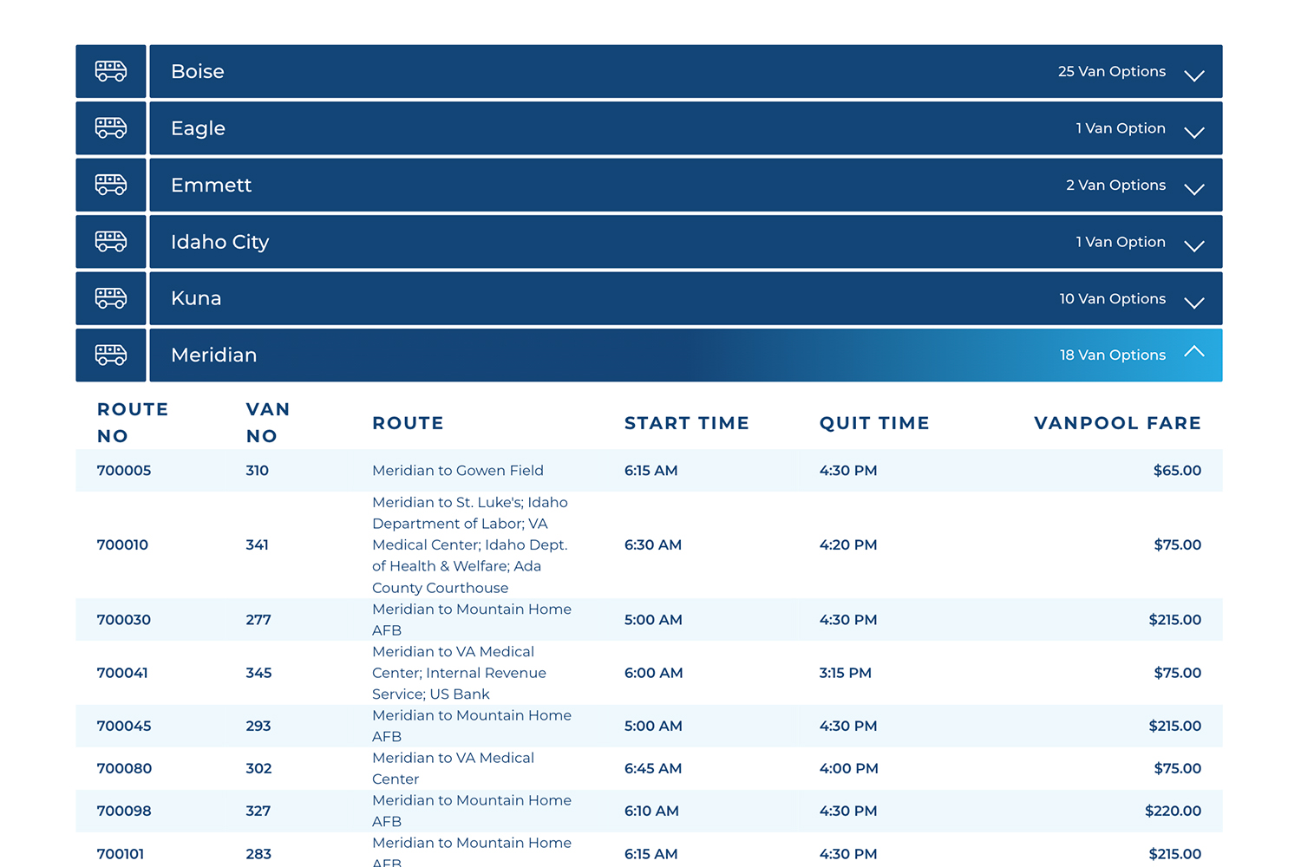The width and height of the screenshot is (1301, 867).
Task: Select route number 700005
Action: (124, 471)
